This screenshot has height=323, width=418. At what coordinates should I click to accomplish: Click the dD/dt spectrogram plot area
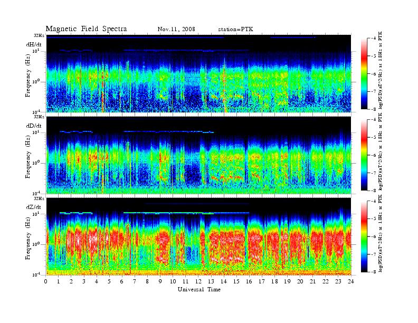(x=199, y=155)
